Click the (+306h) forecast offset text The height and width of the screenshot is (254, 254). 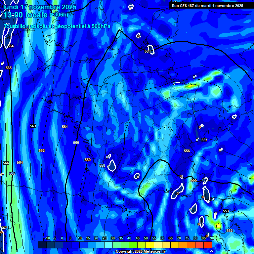point(59,15)
